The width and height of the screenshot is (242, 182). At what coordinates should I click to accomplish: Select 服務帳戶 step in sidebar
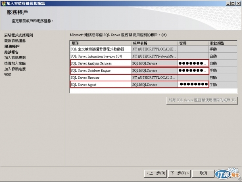(12, 46)
